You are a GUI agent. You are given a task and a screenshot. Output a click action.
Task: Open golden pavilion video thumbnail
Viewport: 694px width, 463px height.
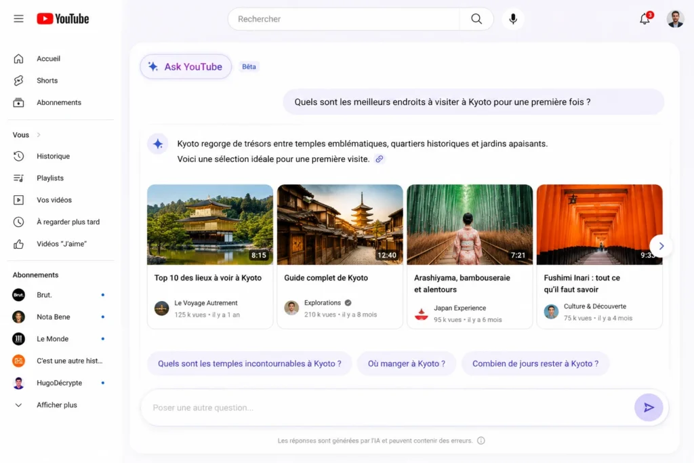[x=210, y=224]
